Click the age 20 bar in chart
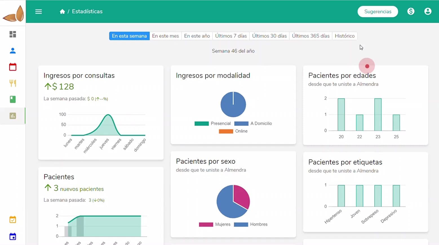Screen dimensions: 439x245 pyautogui.click(x=341, y=115)
